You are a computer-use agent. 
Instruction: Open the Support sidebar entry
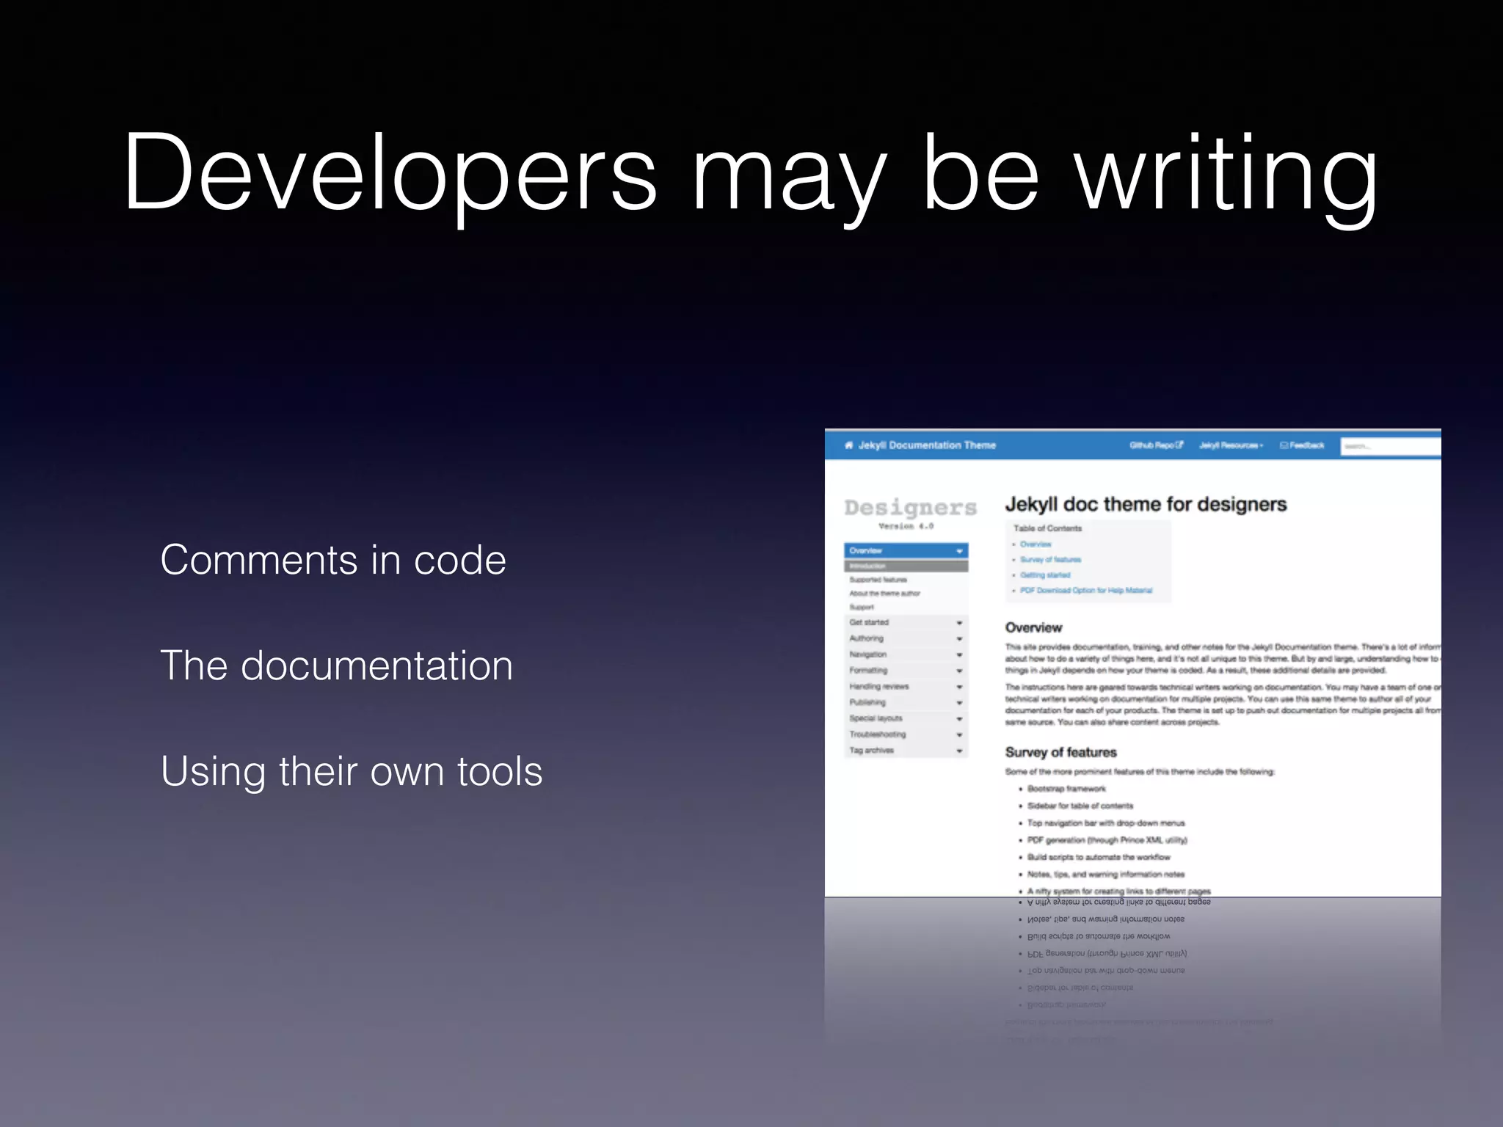[862, 608]
